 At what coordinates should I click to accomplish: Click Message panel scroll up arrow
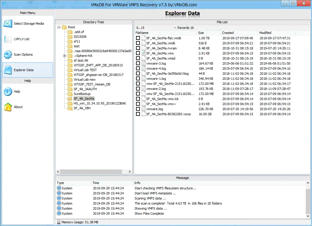308,183
